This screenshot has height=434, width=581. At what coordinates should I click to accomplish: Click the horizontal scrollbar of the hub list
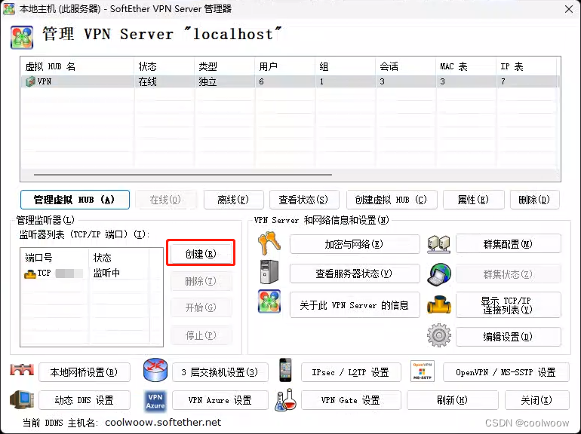pos(183,174)
